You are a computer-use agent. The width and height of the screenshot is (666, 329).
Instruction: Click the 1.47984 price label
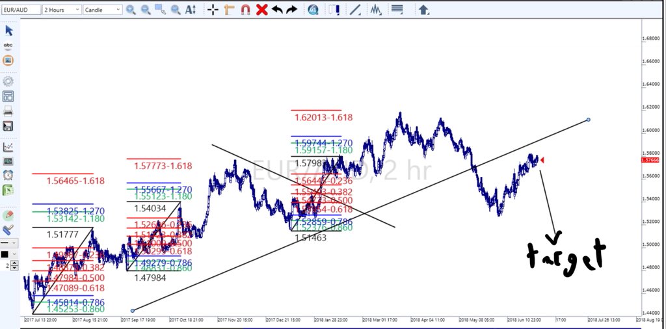(150, 278)
